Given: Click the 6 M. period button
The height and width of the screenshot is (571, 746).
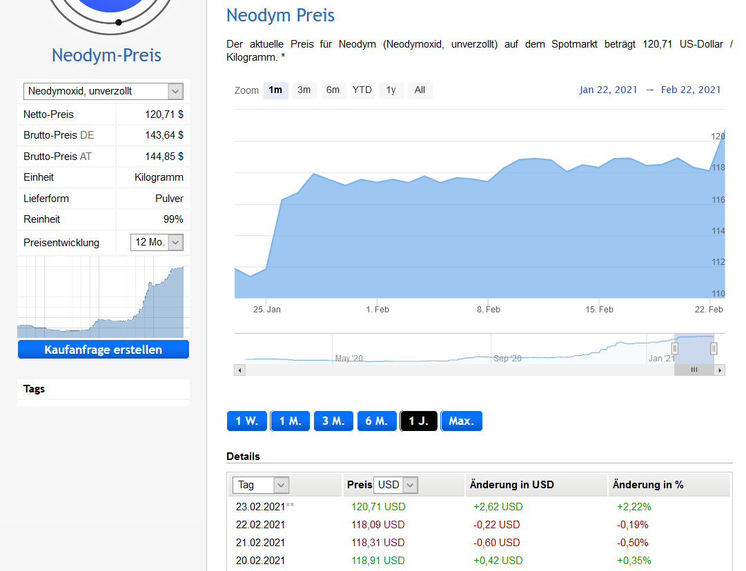Looking at the screenshot, I should 377,421.
